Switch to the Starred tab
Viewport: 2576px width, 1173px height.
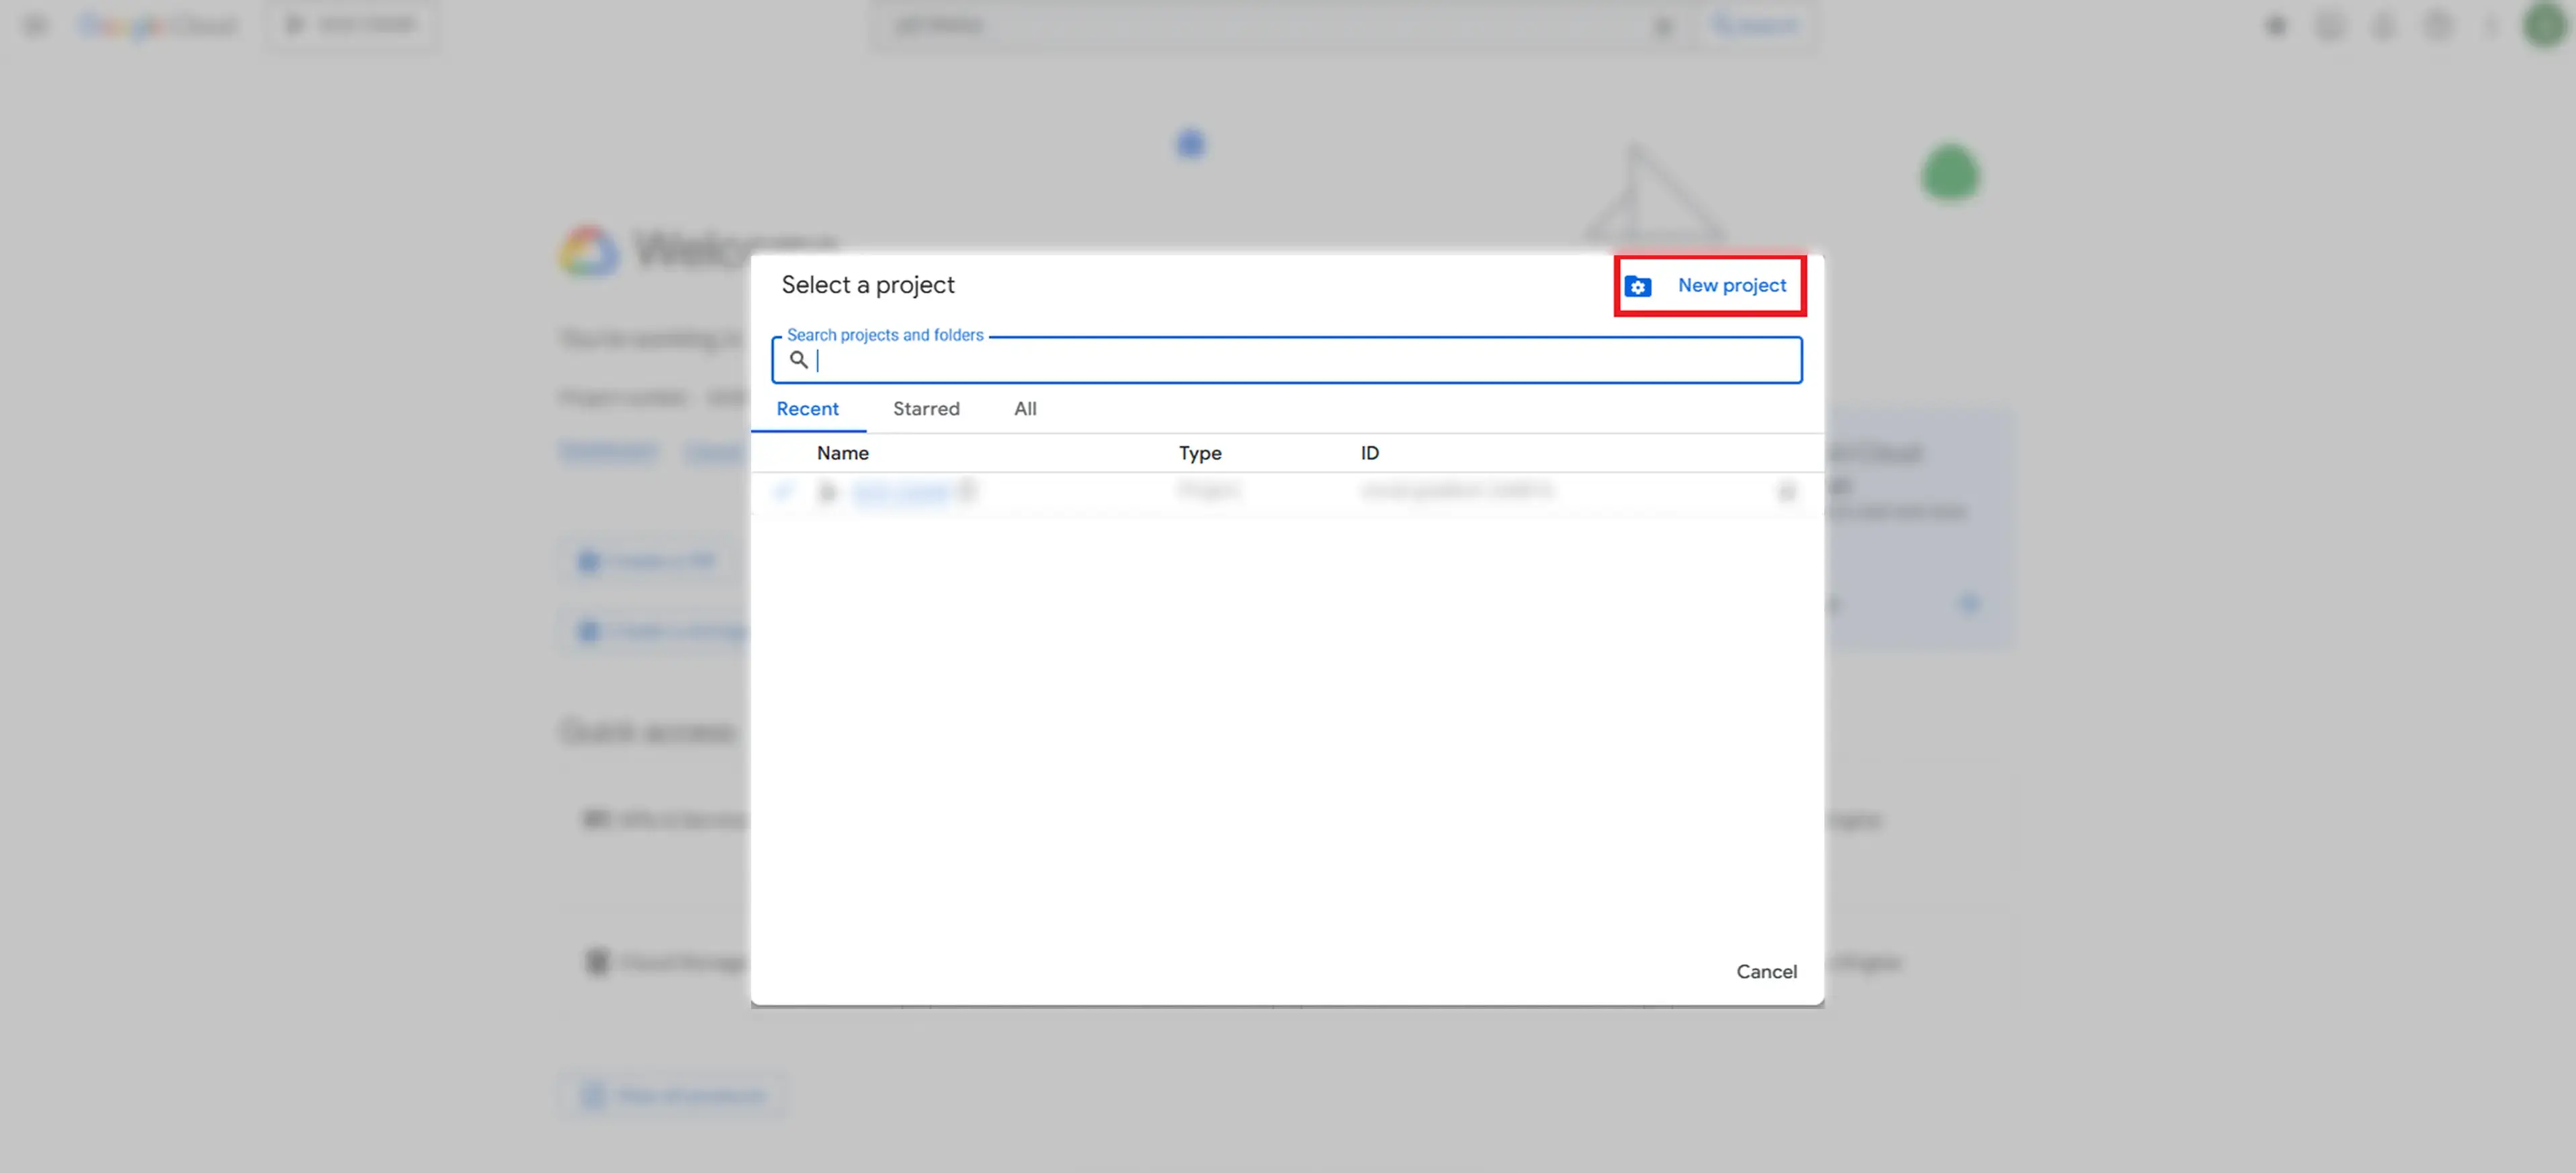click(x=925, y=409)
